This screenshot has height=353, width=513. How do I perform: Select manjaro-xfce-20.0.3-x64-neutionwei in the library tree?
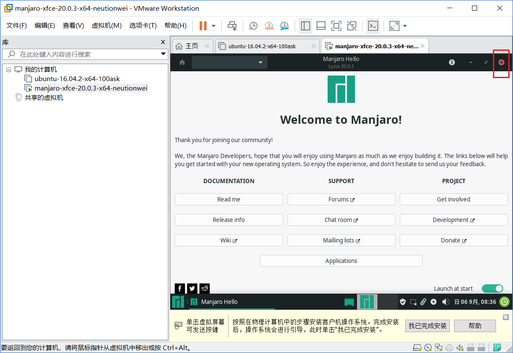(91, 88)
